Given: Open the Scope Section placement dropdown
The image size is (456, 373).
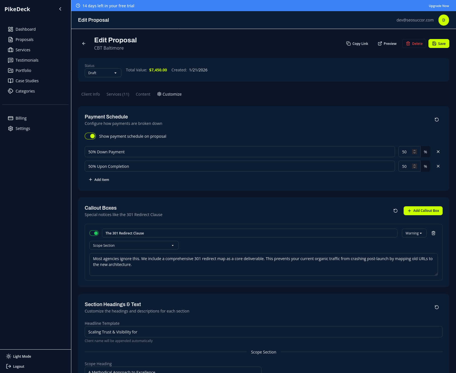Looking at the screenshot, I should 134,245.
